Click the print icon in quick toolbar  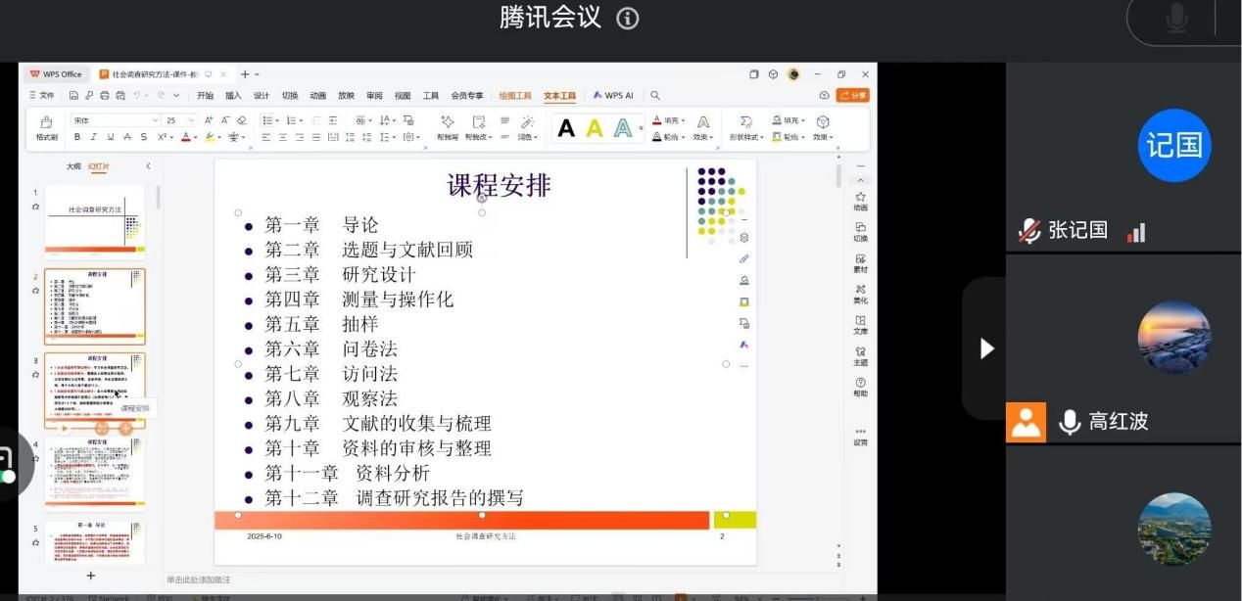pyautogui.click(x=105, y=96)
